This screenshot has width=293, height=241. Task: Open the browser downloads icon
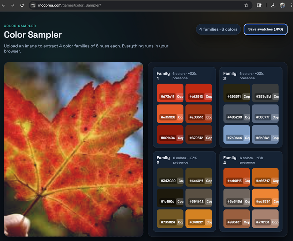pos(273,6)
